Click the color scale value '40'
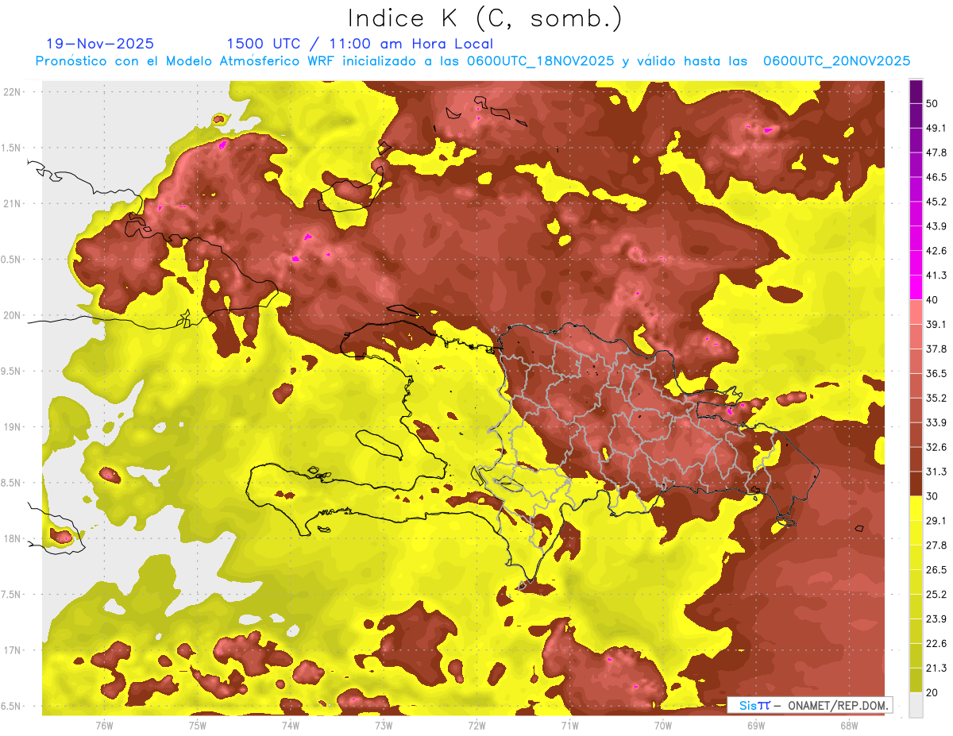The width and height of the screenshot is (953, 736). pyautogui.click(x=934, y=300)
